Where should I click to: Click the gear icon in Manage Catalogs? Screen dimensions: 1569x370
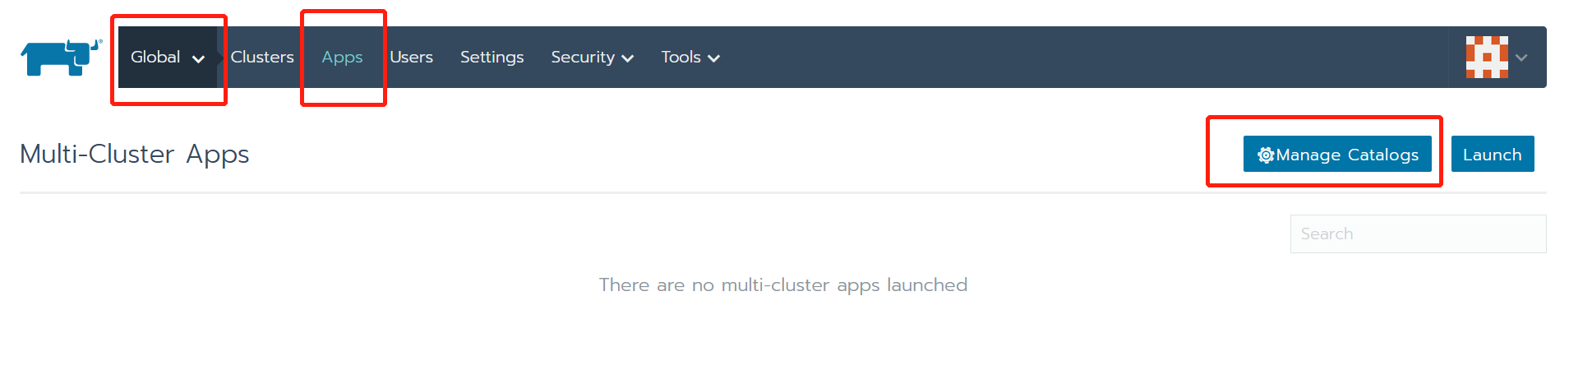pyautogui.click(x=1266, y=155)
